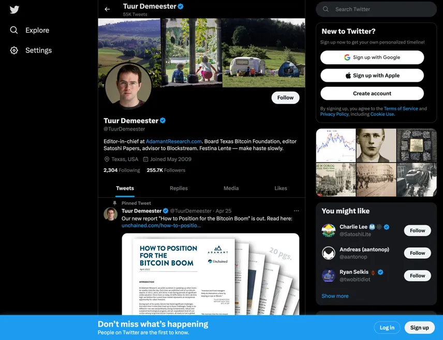Follow Charlie Lee

click(x=417, y=230)
